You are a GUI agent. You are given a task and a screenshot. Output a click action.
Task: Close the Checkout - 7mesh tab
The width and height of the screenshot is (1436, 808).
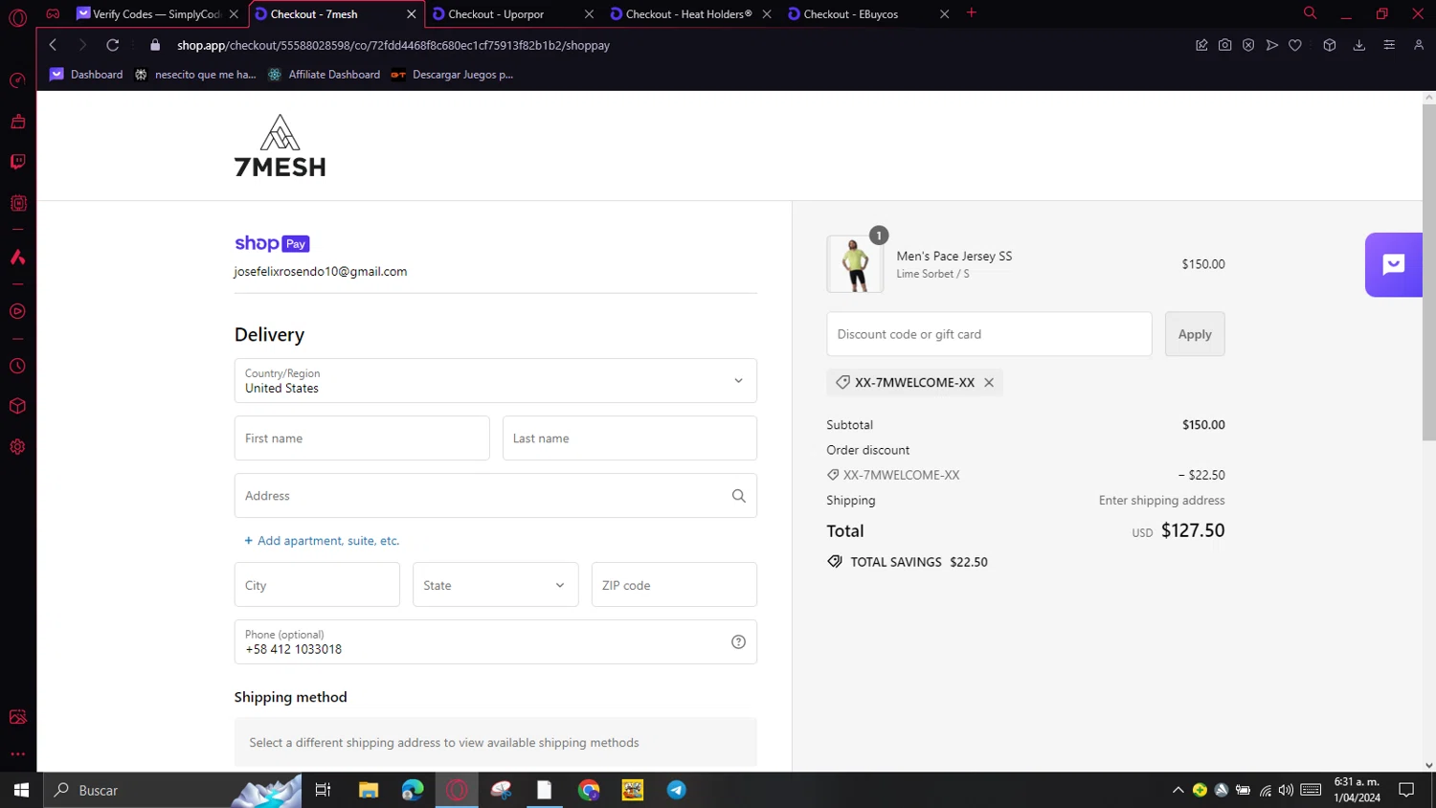click(412, 14)
